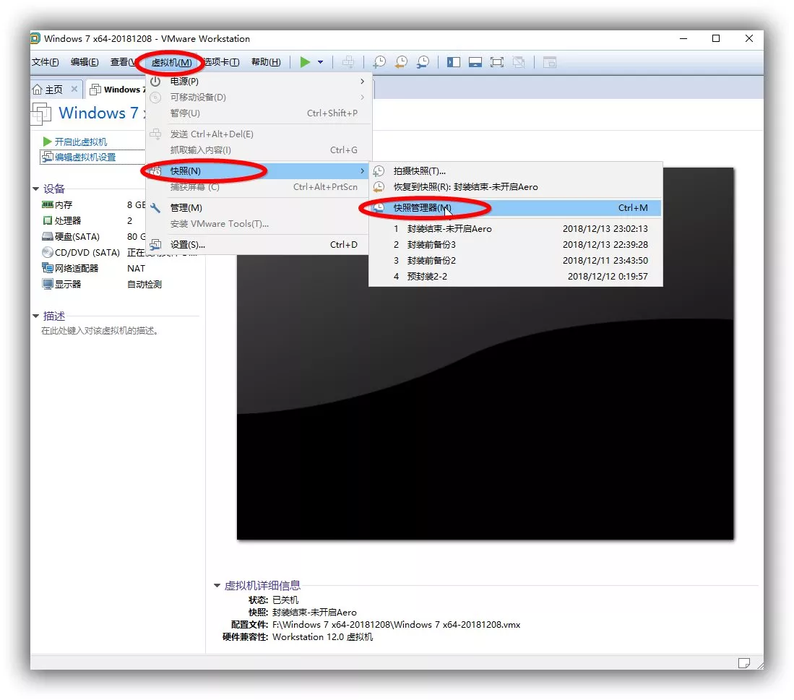Click the take snapshot toolbar icon
794x700 pixels.
(379, 62)
